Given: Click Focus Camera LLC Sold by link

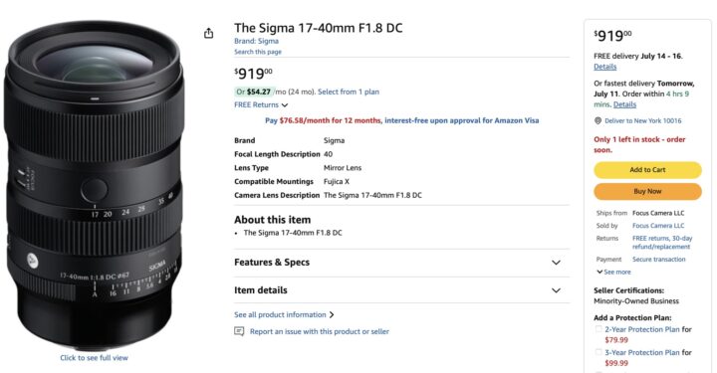Looking at the screenshot, I should pos(658,226).
